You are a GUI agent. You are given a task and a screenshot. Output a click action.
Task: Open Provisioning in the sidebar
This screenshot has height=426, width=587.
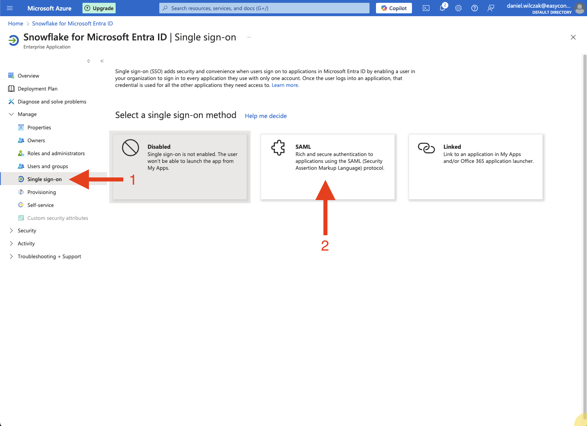pyautogui.click(x=42, y=192)
